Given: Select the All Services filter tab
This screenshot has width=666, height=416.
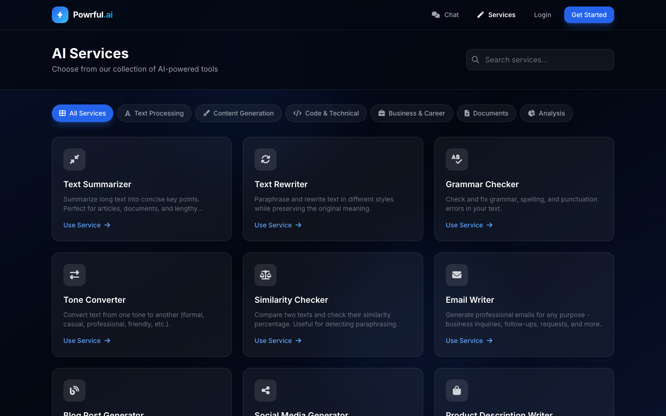Looking at the screenshot, I should click(x=82, y=113).
